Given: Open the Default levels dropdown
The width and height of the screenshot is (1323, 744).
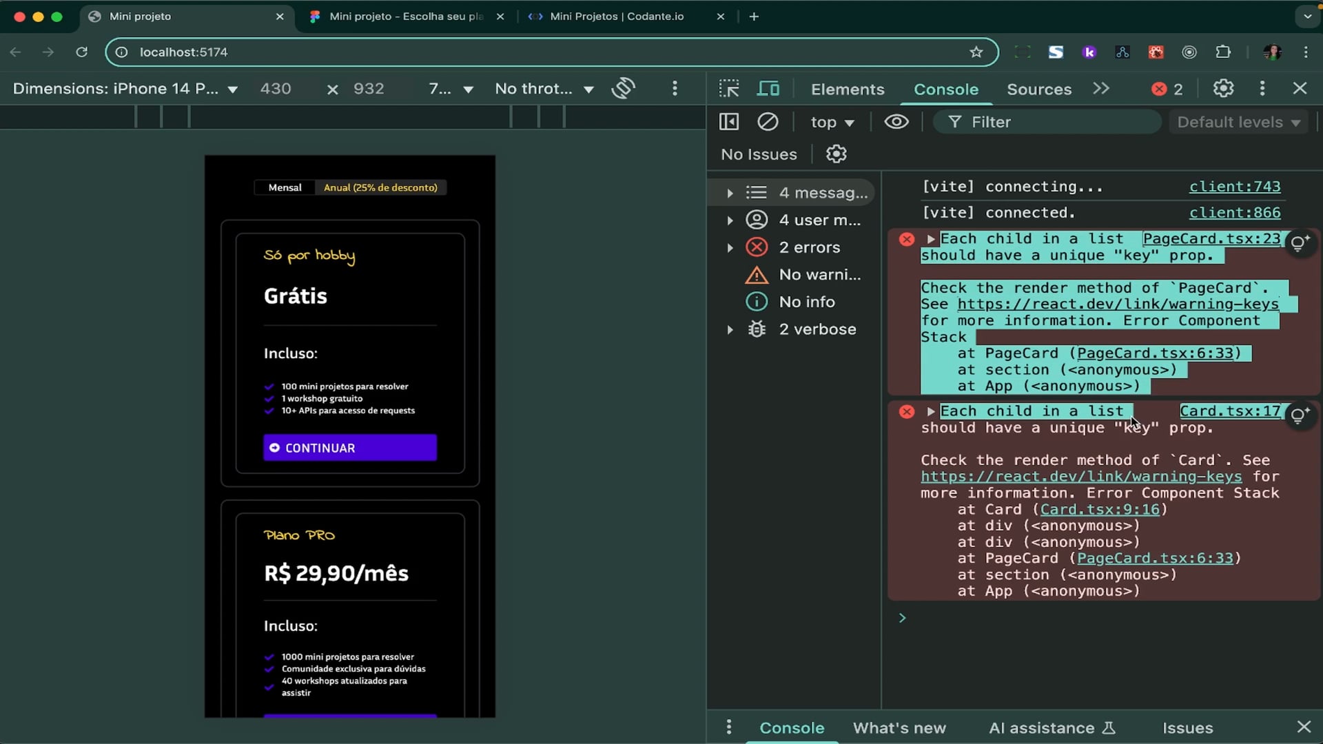Looking at the screenshot, I should [1238, 122].
